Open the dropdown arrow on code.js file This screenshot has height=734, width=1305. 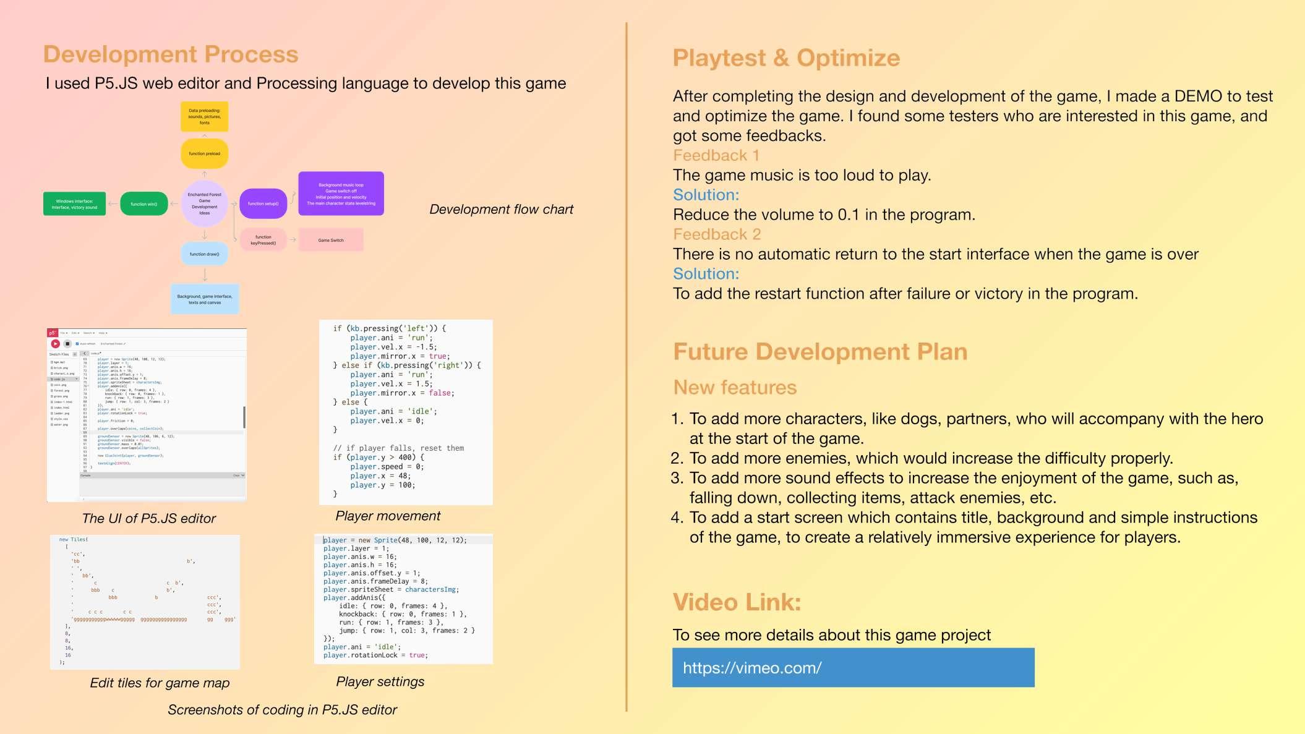tap(77, 379)
